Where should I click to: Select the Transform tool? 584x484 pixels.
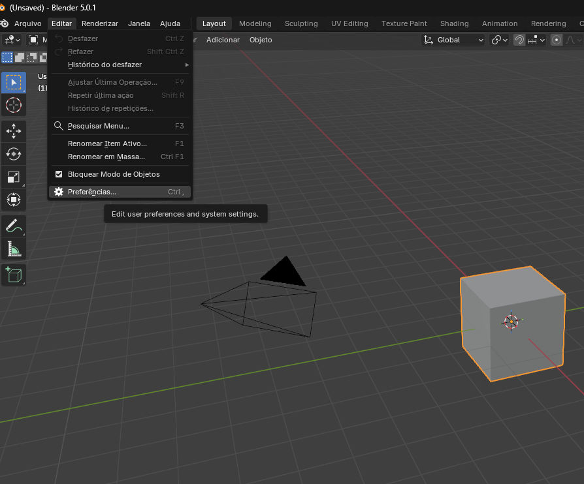point(14,200)
